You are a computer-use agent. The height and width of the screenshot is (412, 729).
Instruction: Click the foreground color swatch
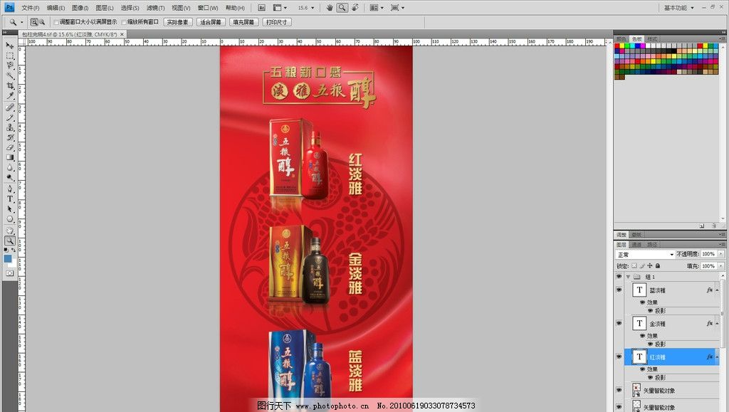pyautogui.click(x=8, y=259)
